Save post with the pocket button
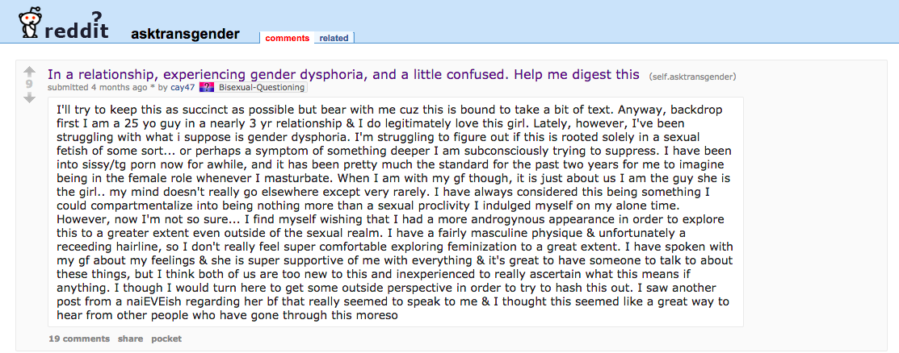Image resolution: width=899 pixels, height=353 pixels. 166,338
